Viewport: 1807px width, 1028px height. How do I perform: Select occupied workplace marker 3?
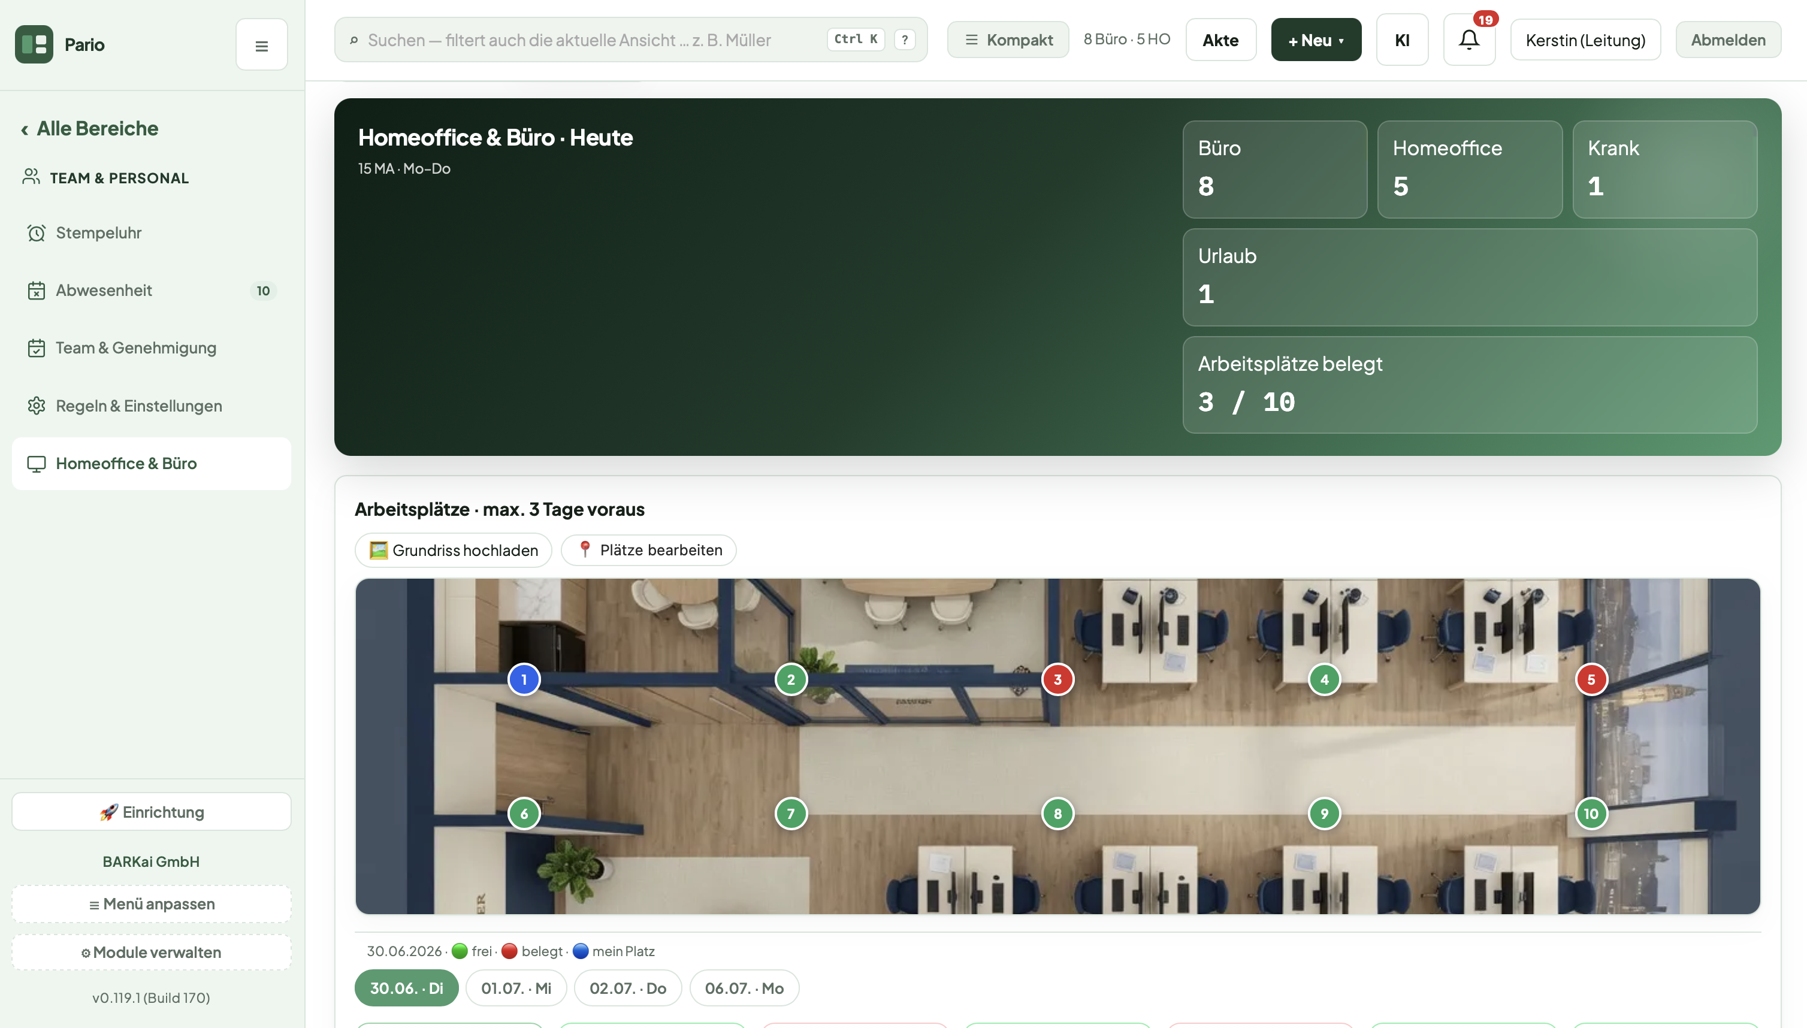pyautogui.click(x=1058, y=679)
